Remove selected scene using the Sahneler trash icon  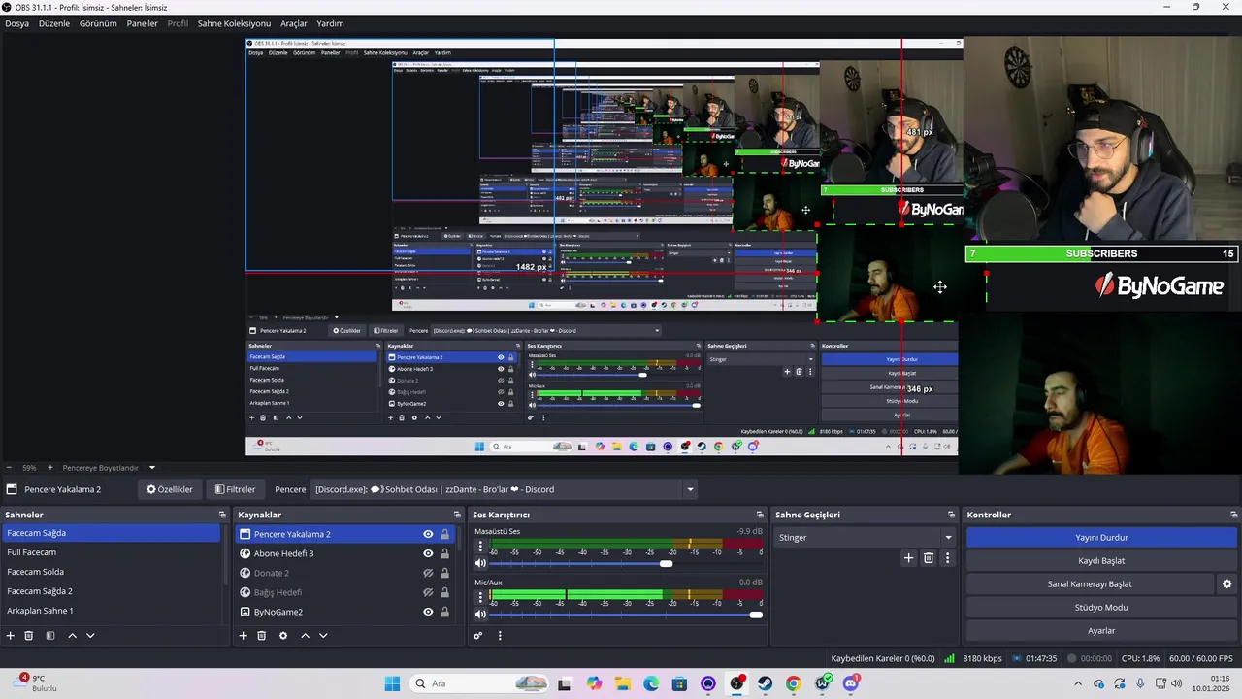(29, 636)
